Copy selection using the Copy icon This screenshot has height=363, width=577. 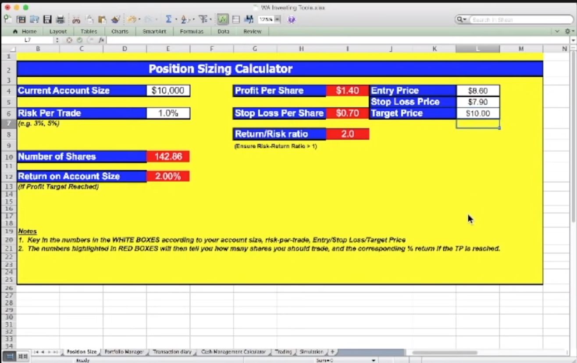[x=89, y=19]
